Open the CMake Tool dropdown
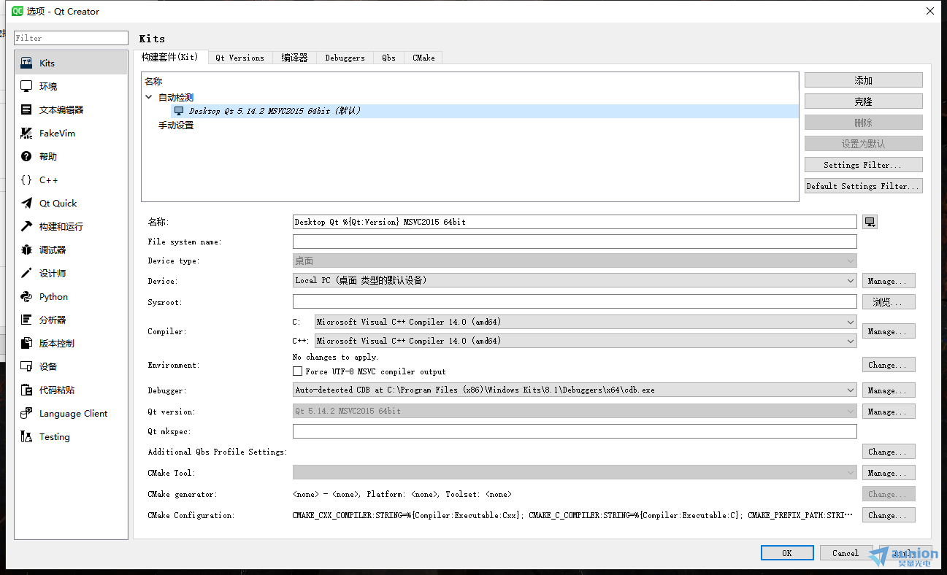The image size is (947, 575). coord(575,473)
